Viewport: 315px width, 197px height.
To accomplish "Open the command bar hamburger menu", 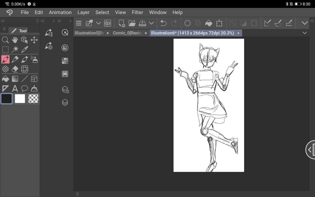I will [79, 23].
